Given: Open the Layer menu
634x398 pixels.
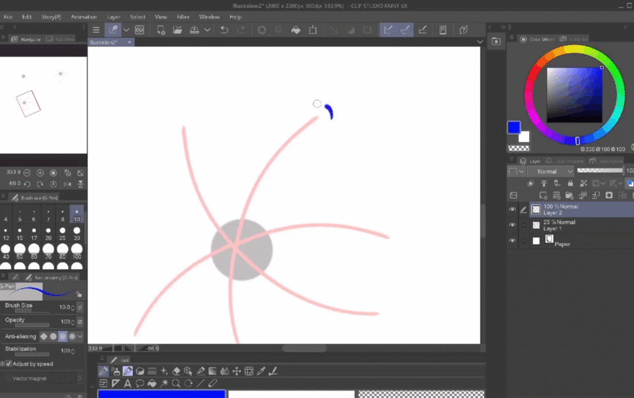Looking at the screenshot, I should [x=114, y=17].
